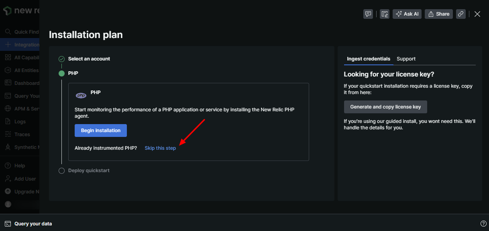Copy the permalink via the link icon
Image resolution: width=489 pixels, height=231 pixels.
(460, 14)
